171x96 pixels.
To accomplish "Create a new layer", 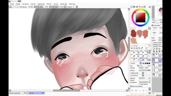I will pyautogui.click(x=154, y=49).
